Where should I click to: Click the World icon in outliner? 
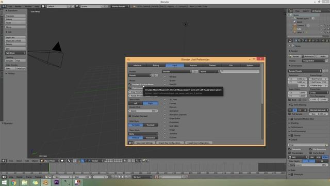click(294, 22)
